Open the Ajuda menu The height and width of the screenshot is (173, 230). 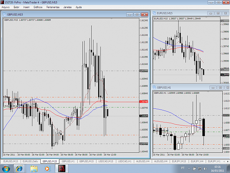click(x=78, y=7)
